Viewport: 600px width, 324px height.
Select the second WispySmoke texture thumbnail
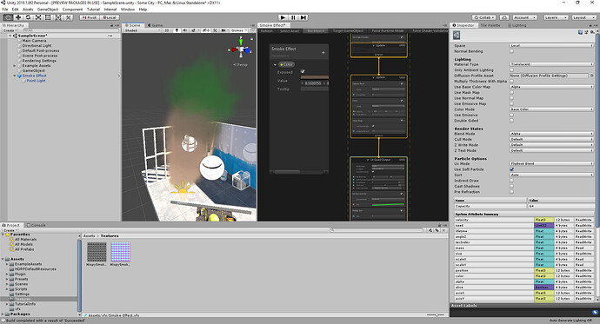tap(121, 252)
